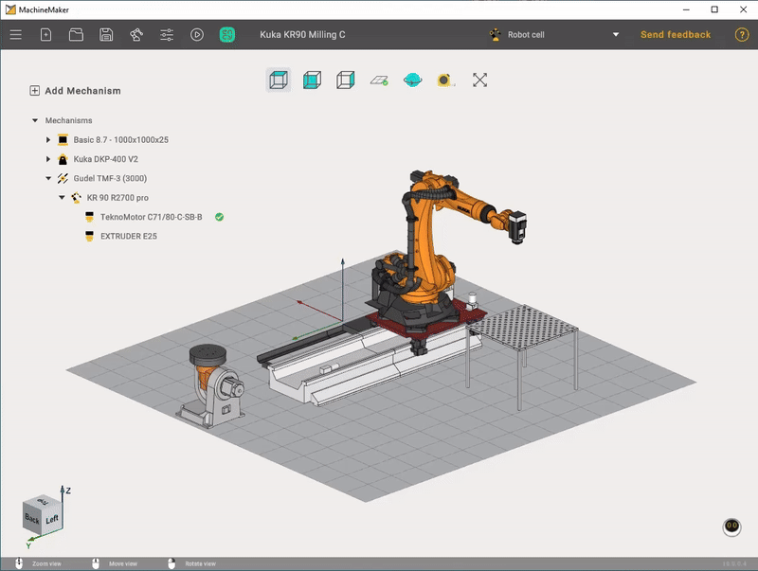Viewport: 758px width, 571px height.
Task: Start the play simulation control
Action: [199, 34]
